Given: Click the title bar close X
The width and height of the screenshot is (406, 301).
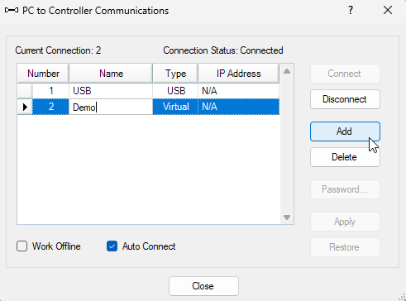Looking at the screenshot, I should (x=388, y=11).
